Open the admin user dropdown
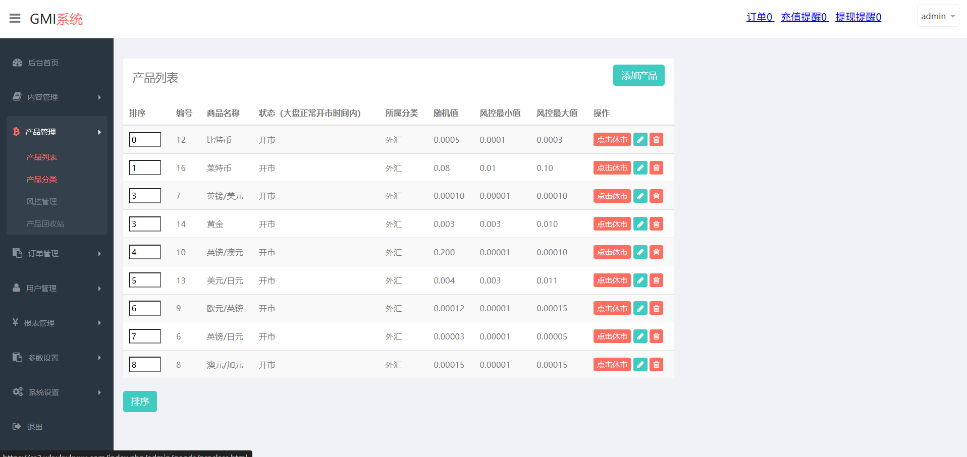The height and width of the screenshot is (457, 967). tap(937, 16)
